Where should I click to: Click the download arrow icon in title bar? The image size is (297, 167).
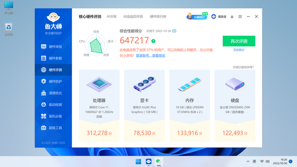coord(232,17)
